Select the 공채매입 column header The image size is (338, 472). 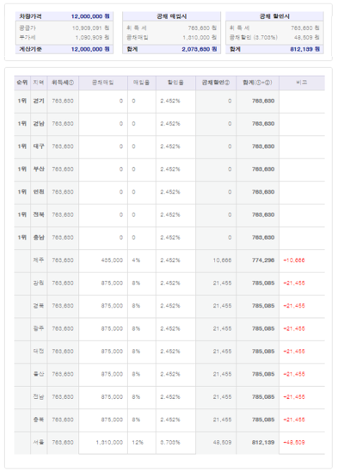tap(103, 83)
